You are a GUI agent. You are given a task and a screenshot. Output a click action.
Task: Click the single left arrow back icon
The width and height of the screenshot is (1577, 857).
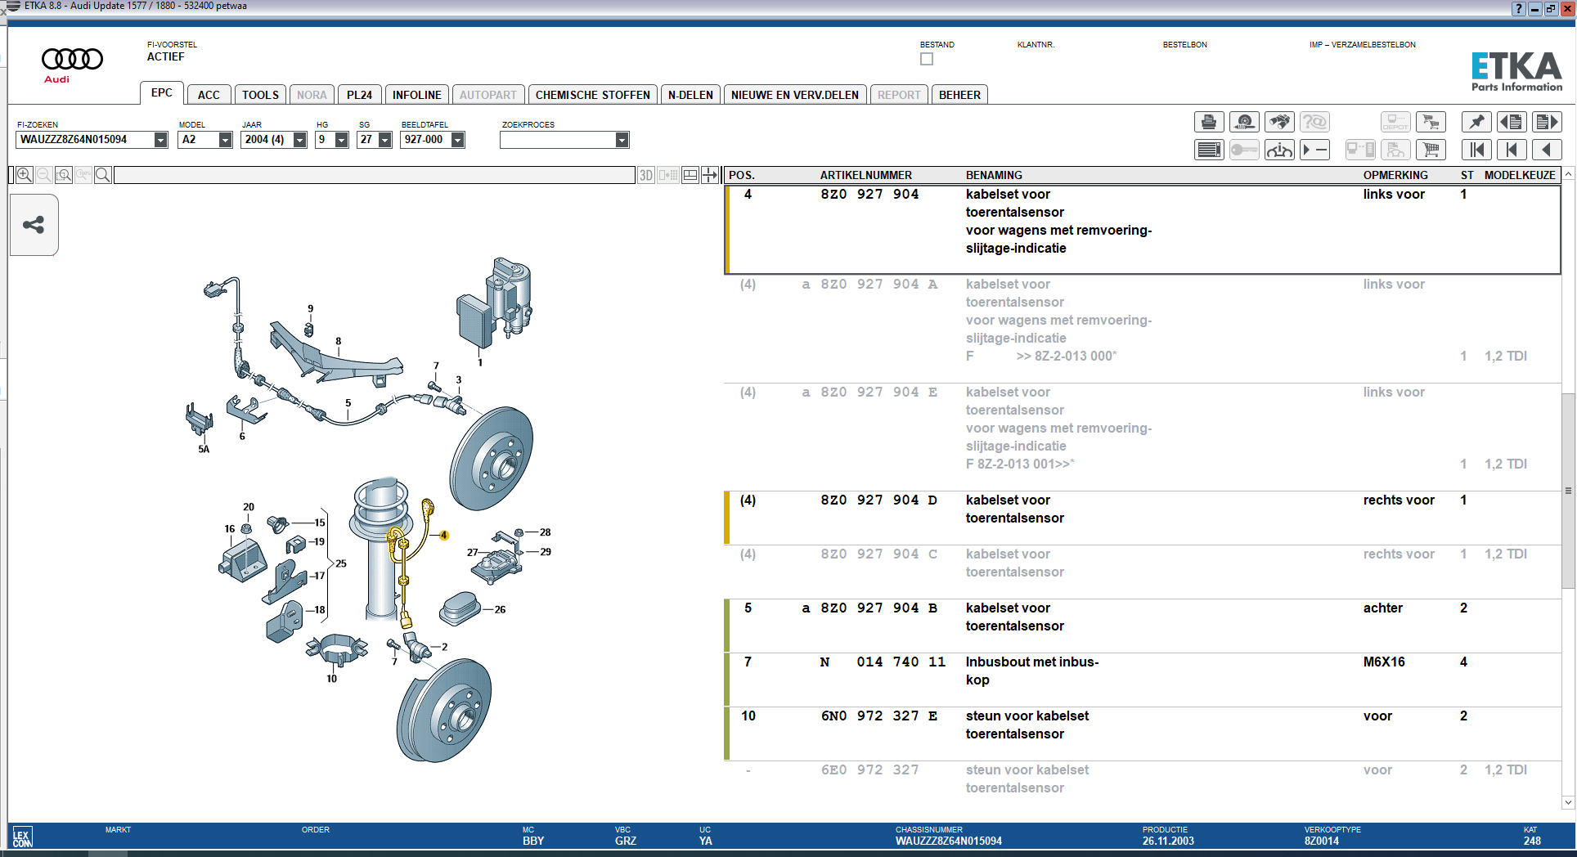pyautogui.click(x=1547, y=150)
